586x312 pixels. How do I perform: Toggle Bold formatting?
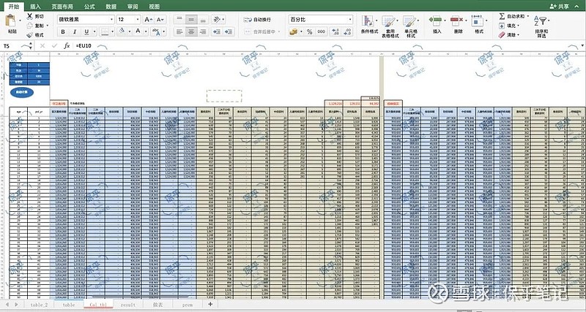point(63,31)
